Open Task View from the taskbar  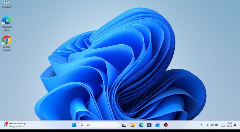click(x=124, y=125)
